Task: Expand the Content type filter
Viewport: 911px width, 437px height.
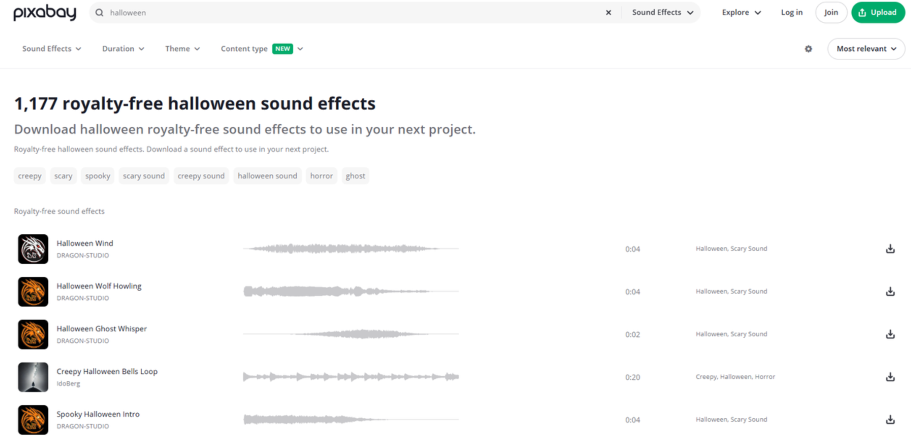Action: pyautogui.click(x=261, y=49)
